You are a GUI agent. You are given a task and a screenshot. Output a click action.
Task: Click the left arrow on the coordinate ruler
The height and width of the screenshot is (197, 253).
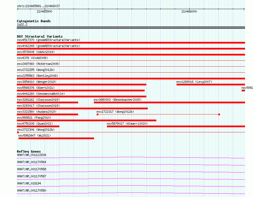click(18, 9)
